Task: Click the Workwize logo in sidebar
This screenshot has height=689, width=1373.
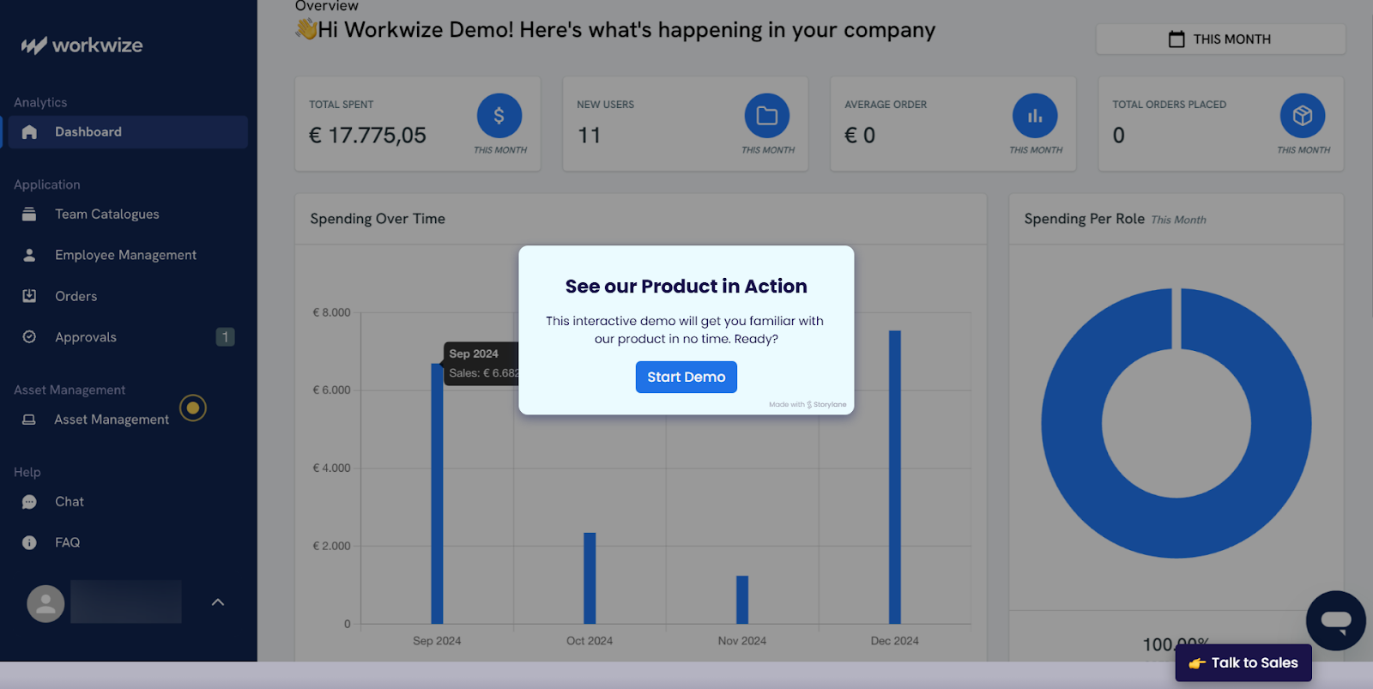Action: click(82, 45)
